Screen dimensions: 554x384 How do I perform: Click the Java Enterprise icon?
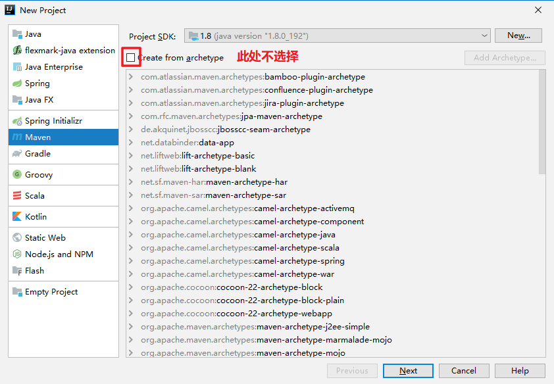[x=17, y=66]
